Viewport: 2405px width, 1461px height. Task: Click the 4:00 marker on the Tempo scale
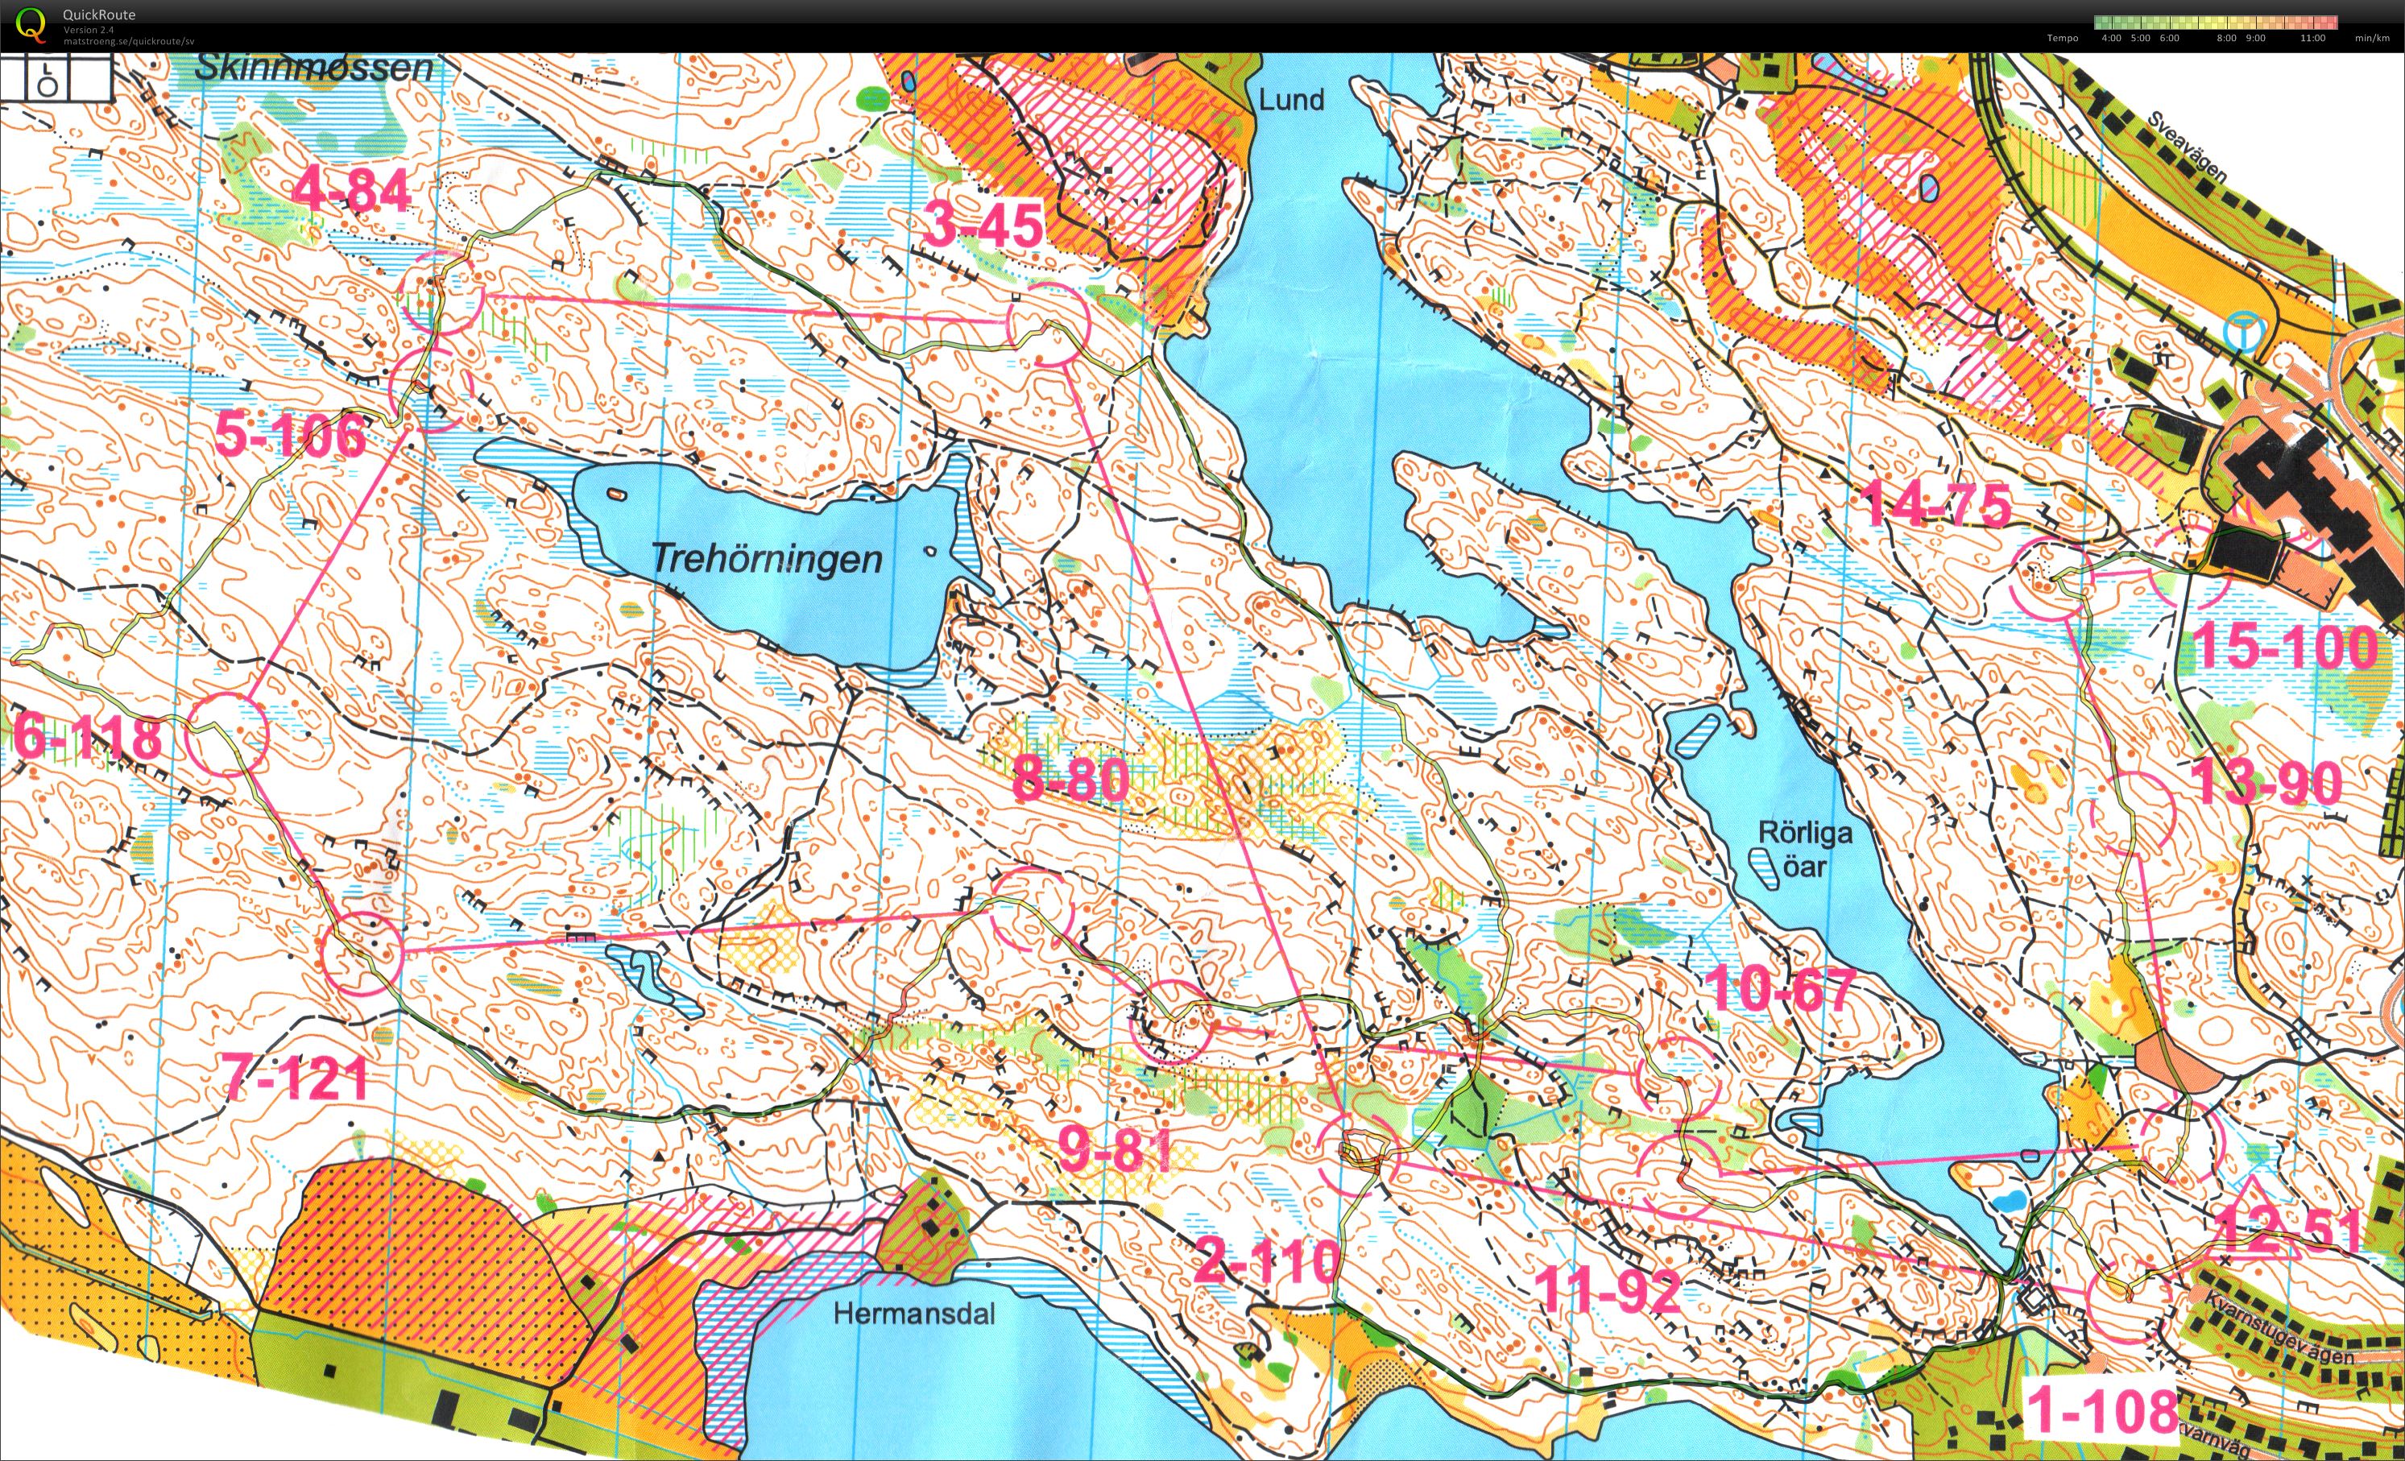[2111, 39]
